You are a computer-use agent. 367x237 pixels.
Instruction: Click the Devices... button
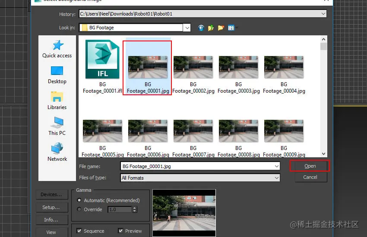[52, 194]
